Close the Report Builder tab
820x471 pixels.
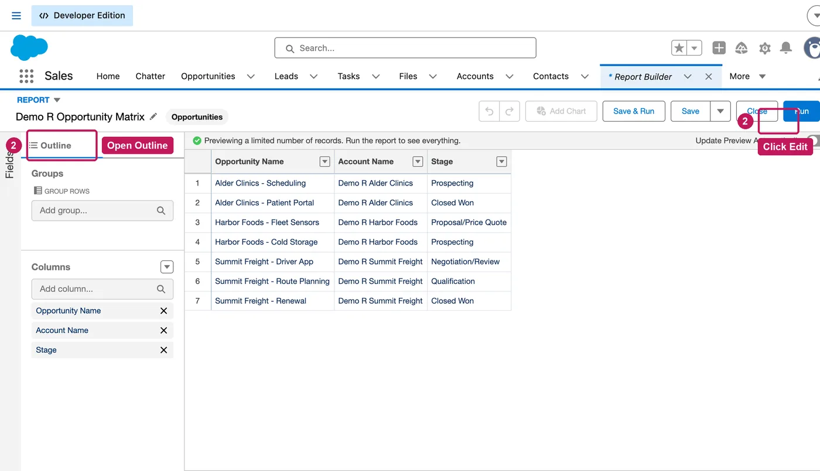coord(708,77)
